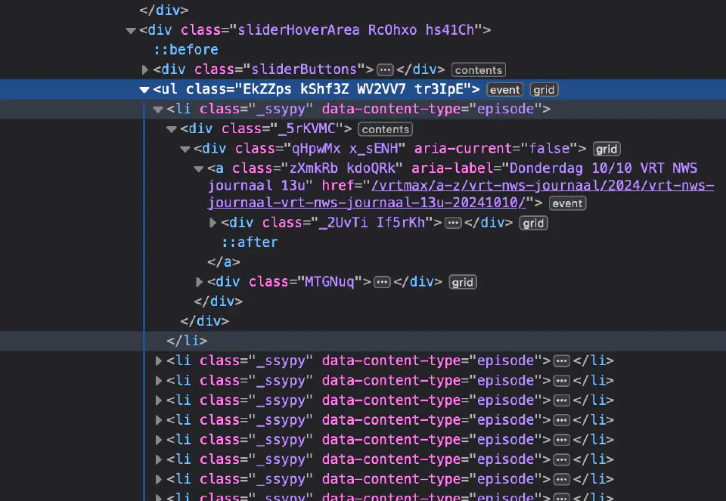726x501 pixels.
Task: Toggle the grid badge on the MTGNuq div
Action: (x=463, y=282)
